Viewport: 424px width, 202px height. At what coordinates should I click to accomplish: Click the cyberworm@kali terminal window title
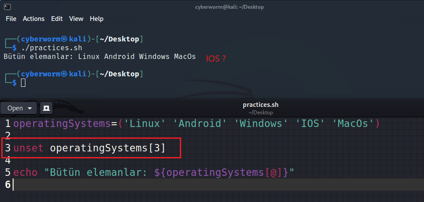[x=229, y=7]
